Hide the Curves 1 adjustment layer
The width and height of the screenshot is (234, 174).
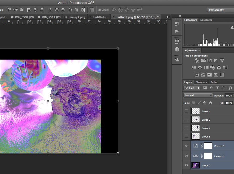pos(186,146)
